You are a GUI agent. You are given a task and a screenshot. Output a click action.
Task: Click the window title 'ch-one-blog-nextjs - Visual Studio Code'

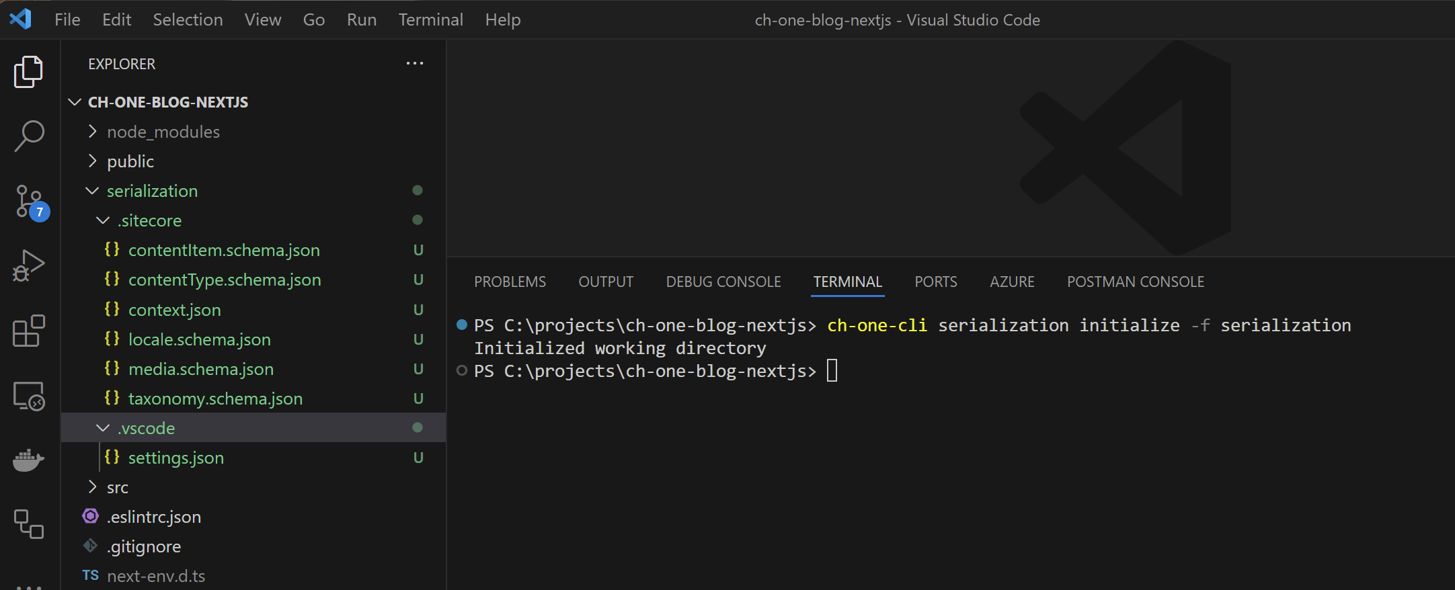pyautogui.click(x=898, y=20)
